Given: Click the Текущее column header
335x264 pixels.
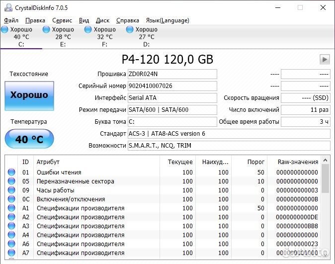Looking at the screenshot, I should tap(178, 162).
